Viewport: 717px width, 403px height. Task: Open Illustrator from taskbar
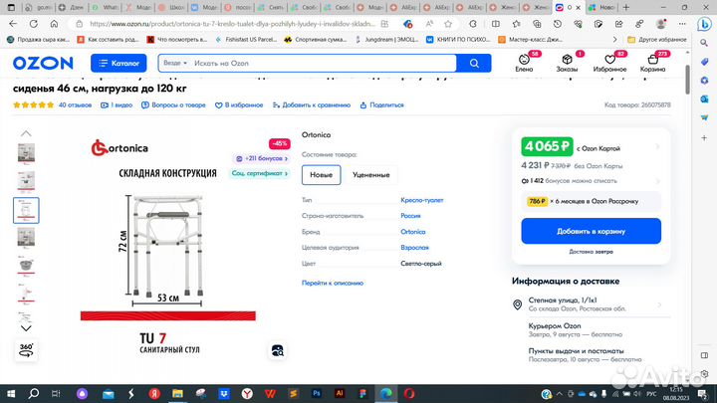coord(340,393)
